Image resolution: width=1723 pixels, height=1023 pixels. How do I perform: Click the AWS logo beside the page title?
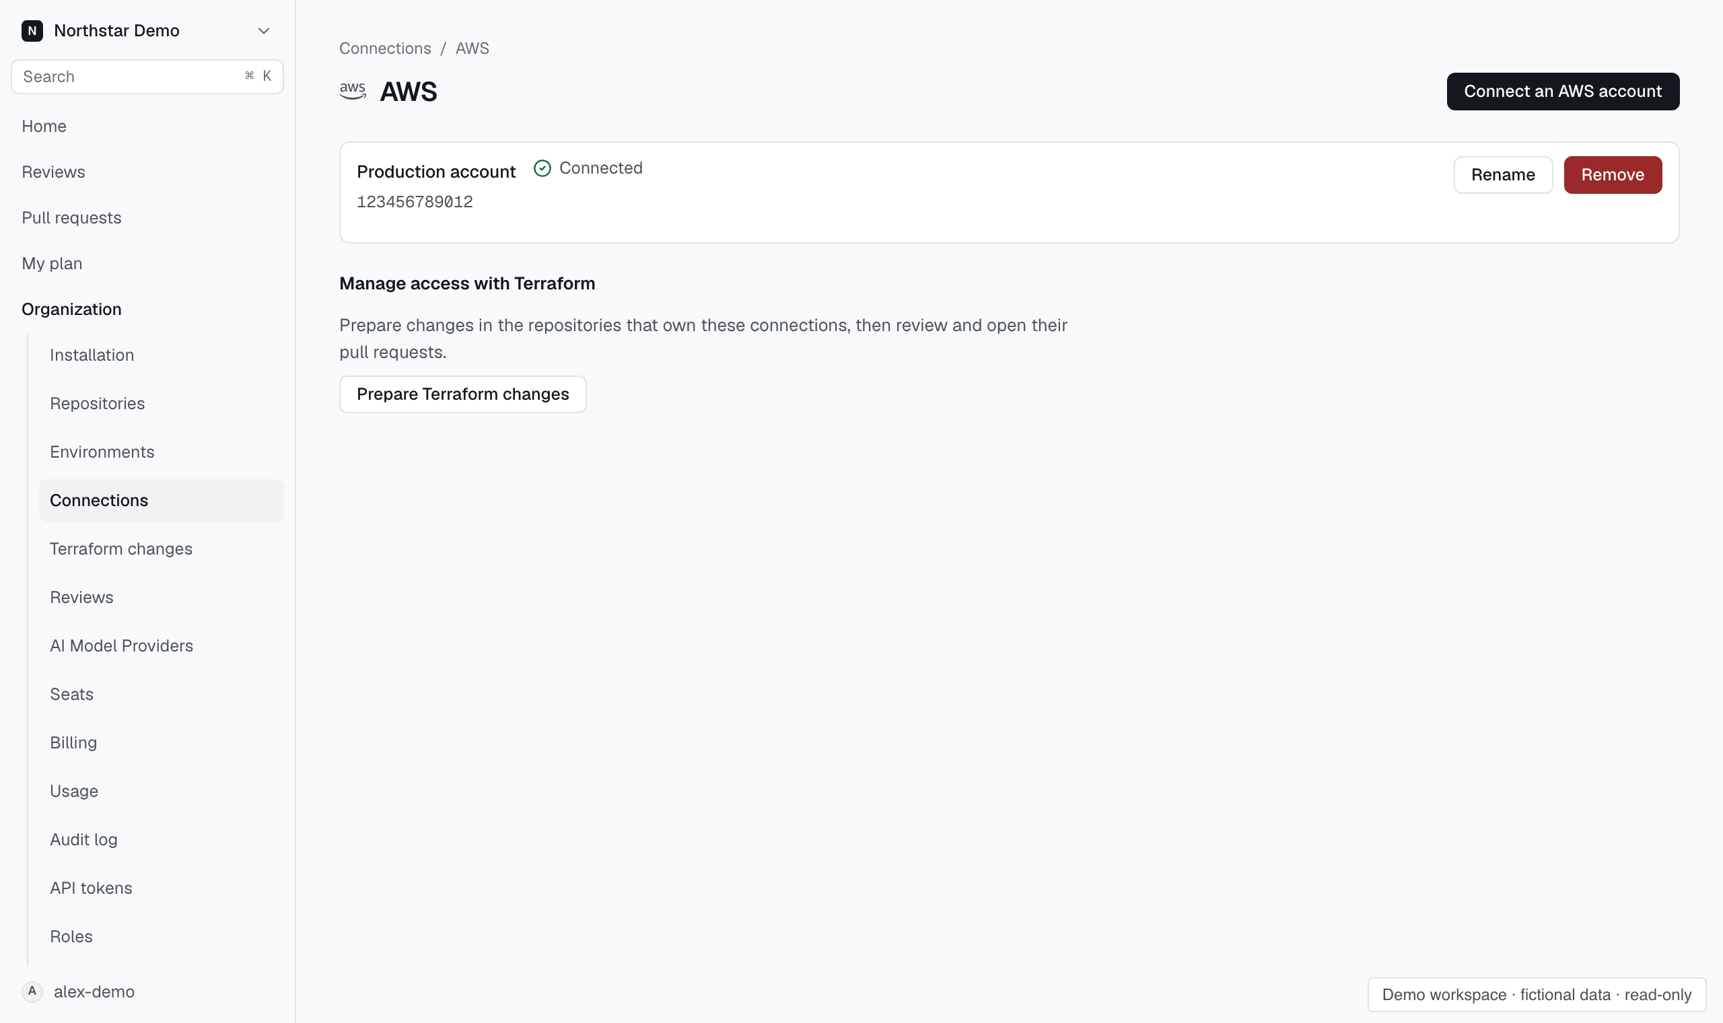pos(353,91)
